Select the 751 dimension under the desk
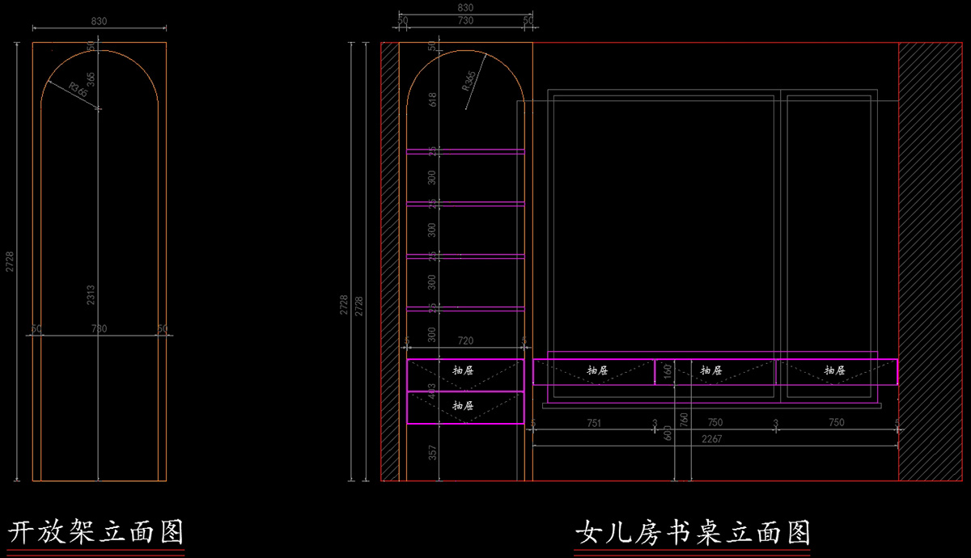This screenshot has height=558, width=971. [593, 422]
